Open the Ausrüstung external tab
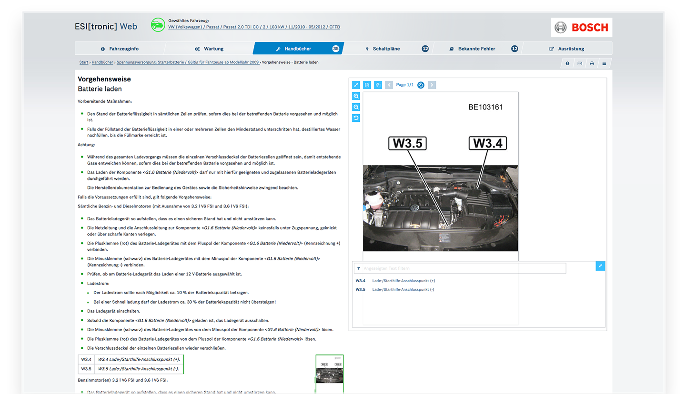686x394 pixels. coord(566,49)
